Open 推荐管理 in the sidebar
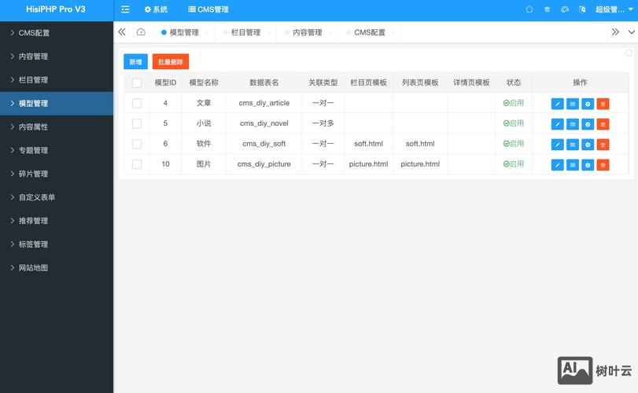The width and height of the screenshot is (638, 393). coord(57,221)
